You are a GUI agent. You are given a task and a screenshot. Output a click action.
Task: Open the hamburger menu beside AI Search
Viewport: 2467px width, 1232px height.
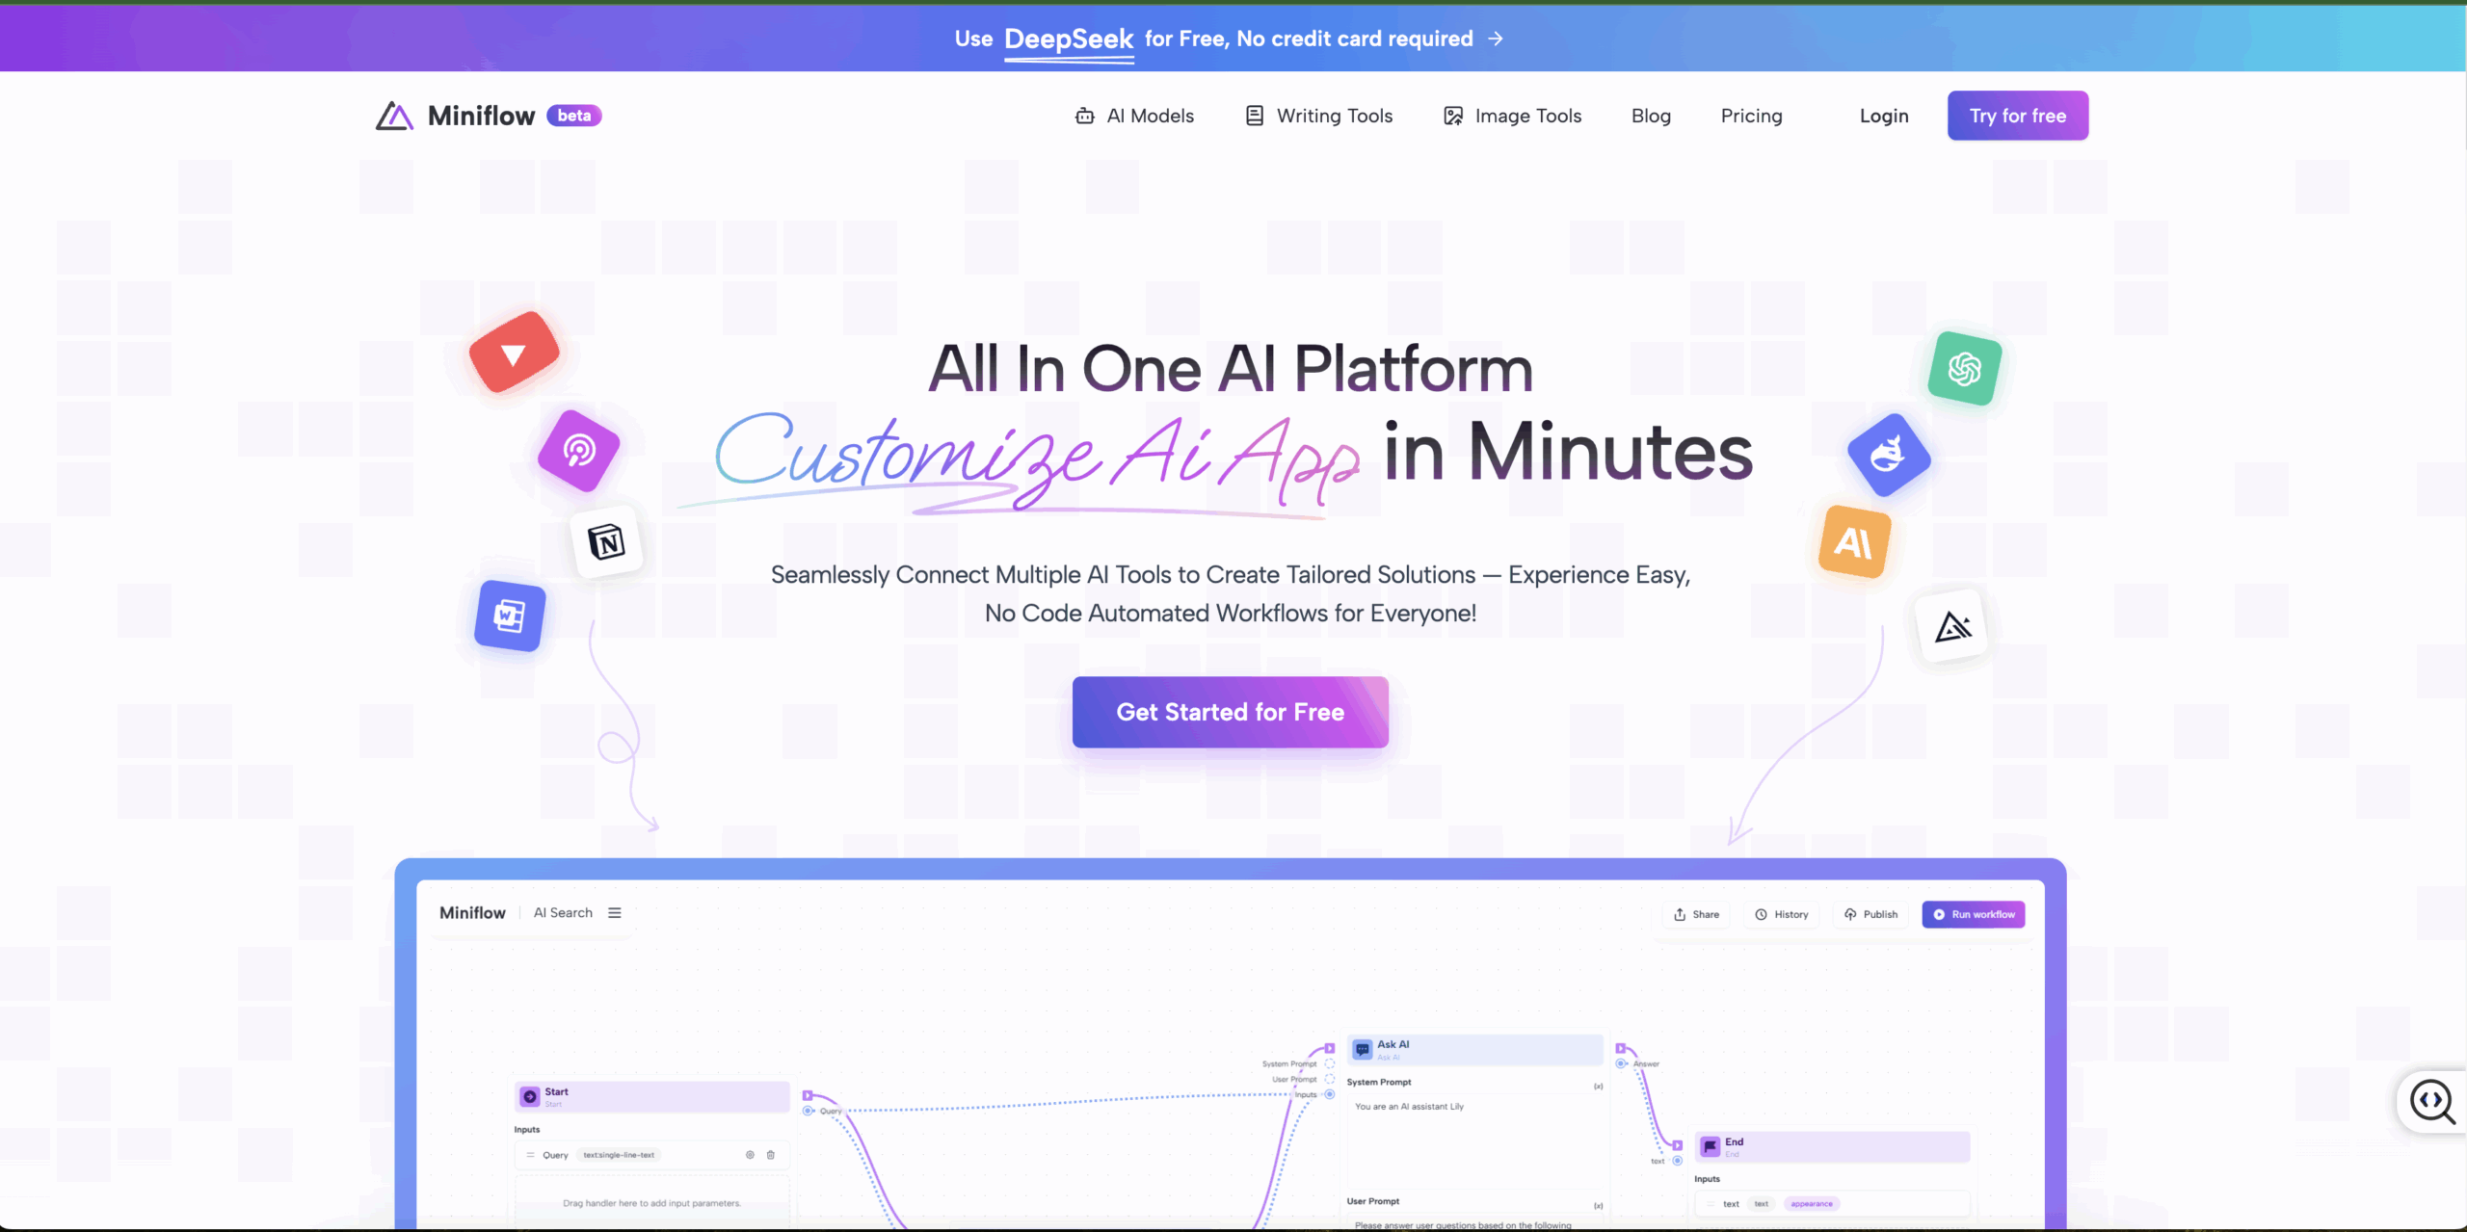(615, 913)
